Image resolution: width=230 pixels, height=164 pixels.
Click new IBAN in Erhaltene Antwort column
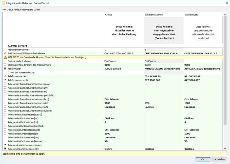161,54
